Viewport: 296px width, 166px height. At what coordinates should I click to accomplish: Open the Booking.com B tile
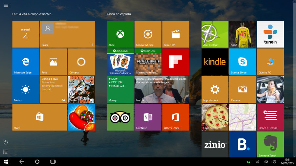[243, 144]
